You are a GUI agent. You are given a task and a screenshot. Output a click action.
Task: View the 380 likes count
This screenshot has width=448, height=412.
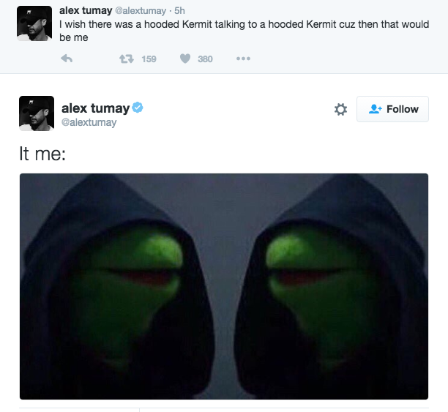(205, 59)
